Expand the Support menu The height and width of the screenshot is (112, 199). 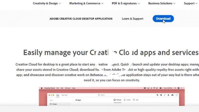pyautogui.click(x=191, y=3)
